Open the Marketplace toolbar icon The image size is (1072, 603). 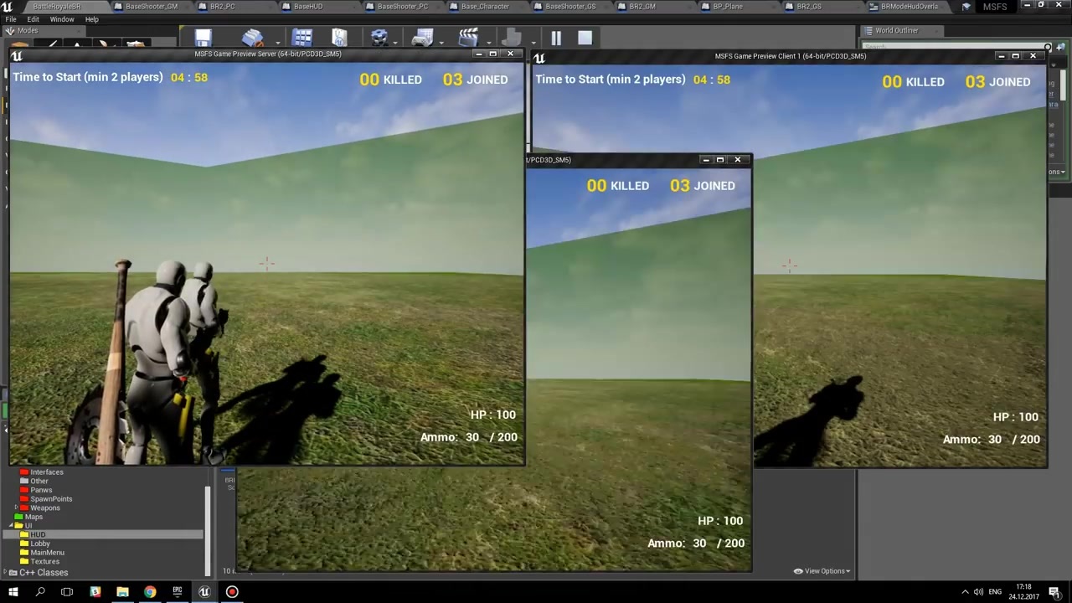pos(339,38)
